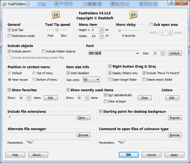
Task: Click the Tool Tip speed slider thumb
Action: point(57,30)
